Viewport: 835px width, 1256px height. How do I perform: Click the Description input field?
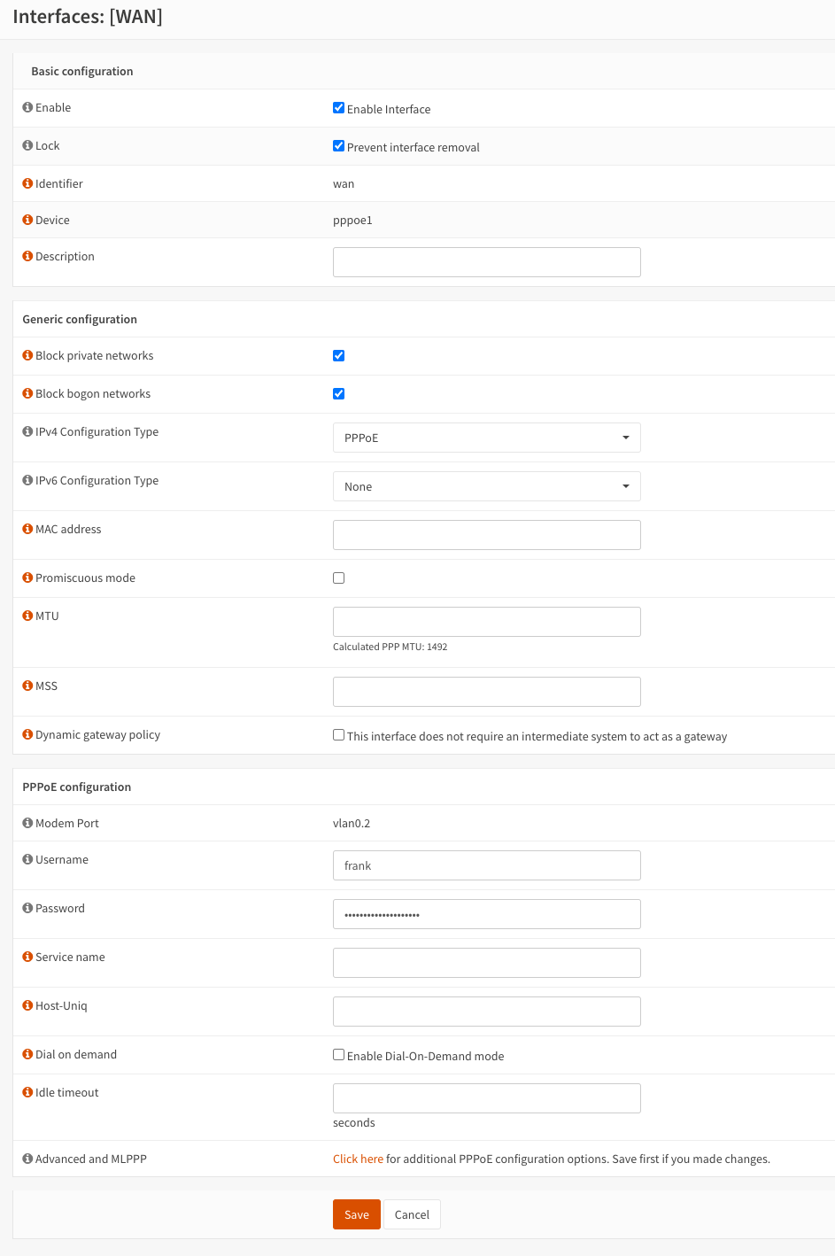pyautogui.click(x=486, y=262)
